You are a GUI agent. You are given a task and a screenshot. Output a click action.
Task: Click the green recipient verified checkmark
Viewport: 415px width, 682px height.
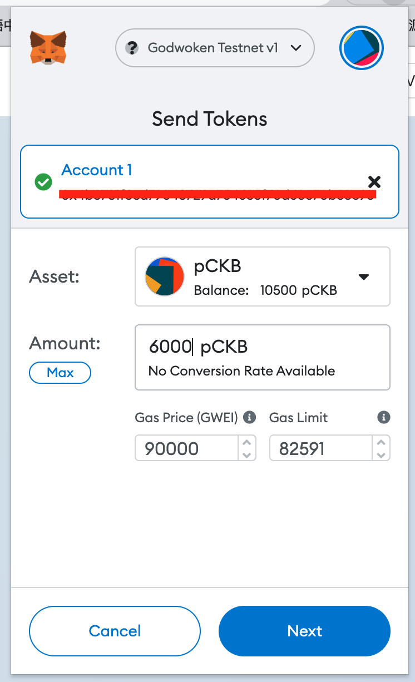pos(43,181)
